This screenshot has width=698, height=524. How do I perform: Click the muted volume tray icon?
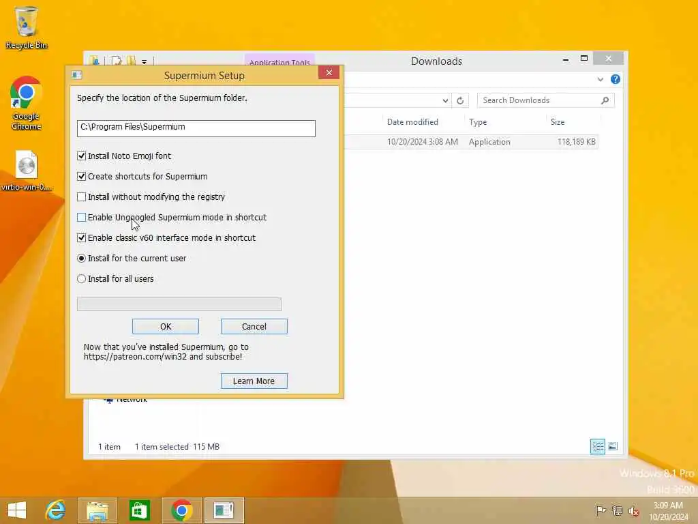pos(633,510)
